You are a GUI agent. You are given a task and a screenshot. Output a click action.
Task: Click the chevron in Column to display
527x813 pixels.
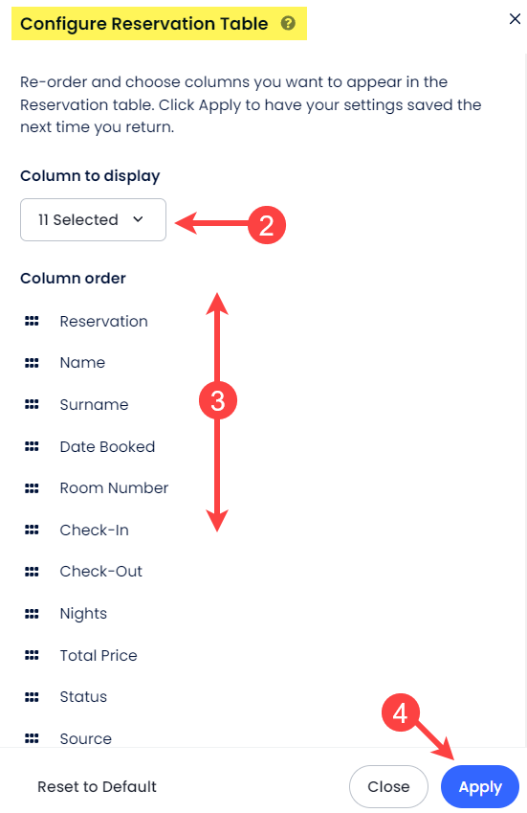[138, 219]
